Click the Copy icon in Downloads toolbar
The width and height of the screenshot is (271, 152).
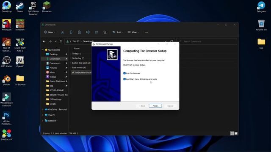(x=71, y=32)
